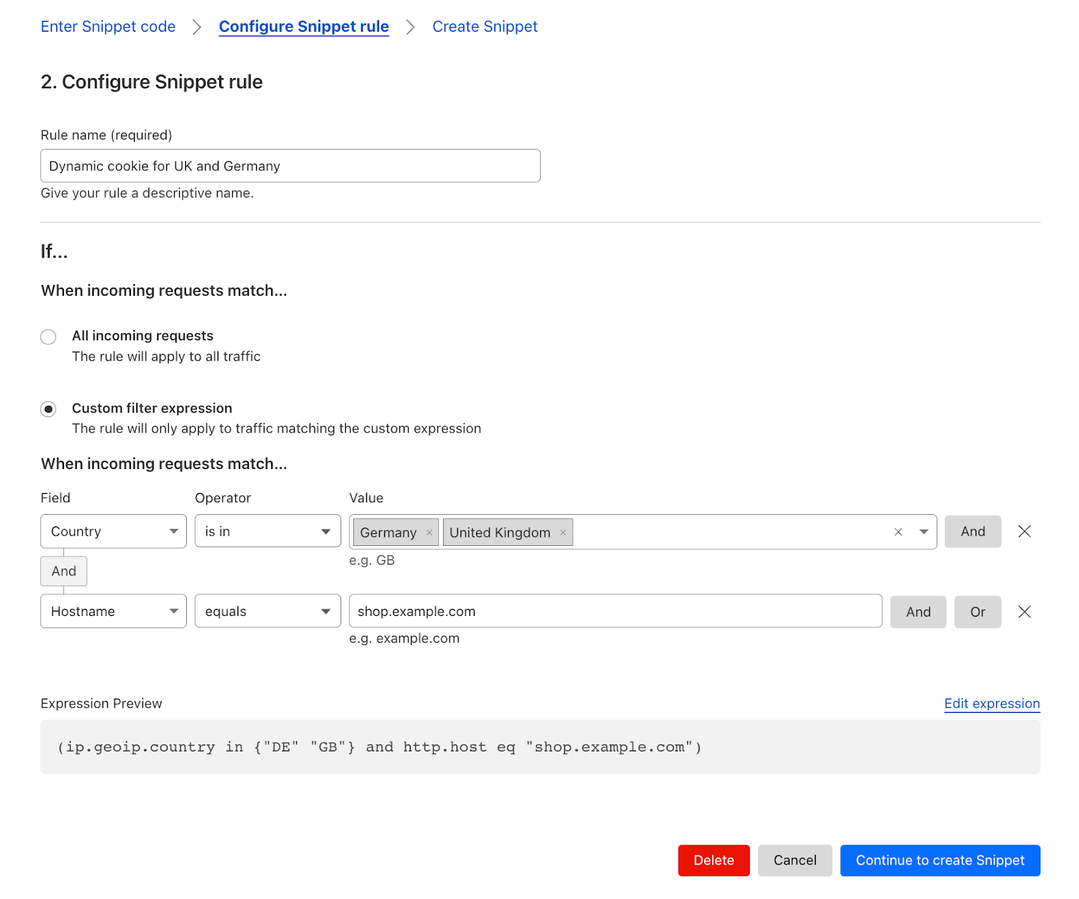
Task: Open the Country field dropdown
Action: click(113, 532)
